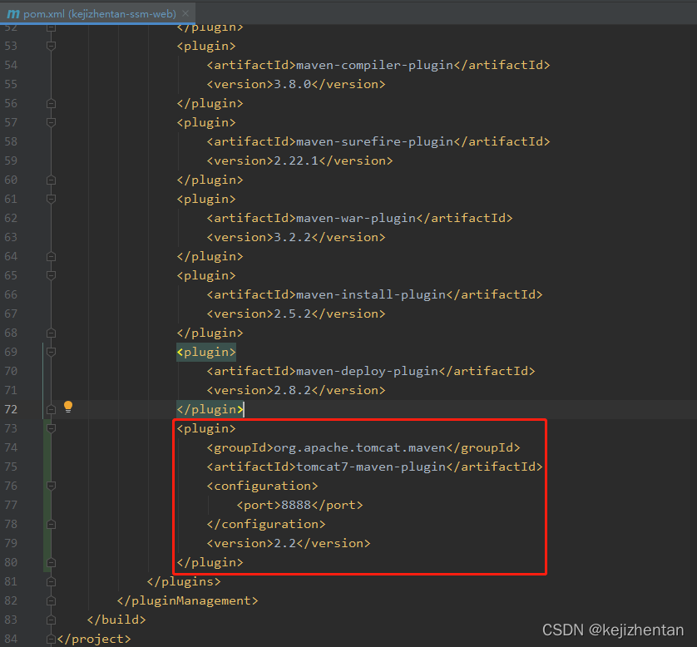Click on maven-install-plugin artifactId text
This screenshot has width=697, height=647.
click(371, 294)
